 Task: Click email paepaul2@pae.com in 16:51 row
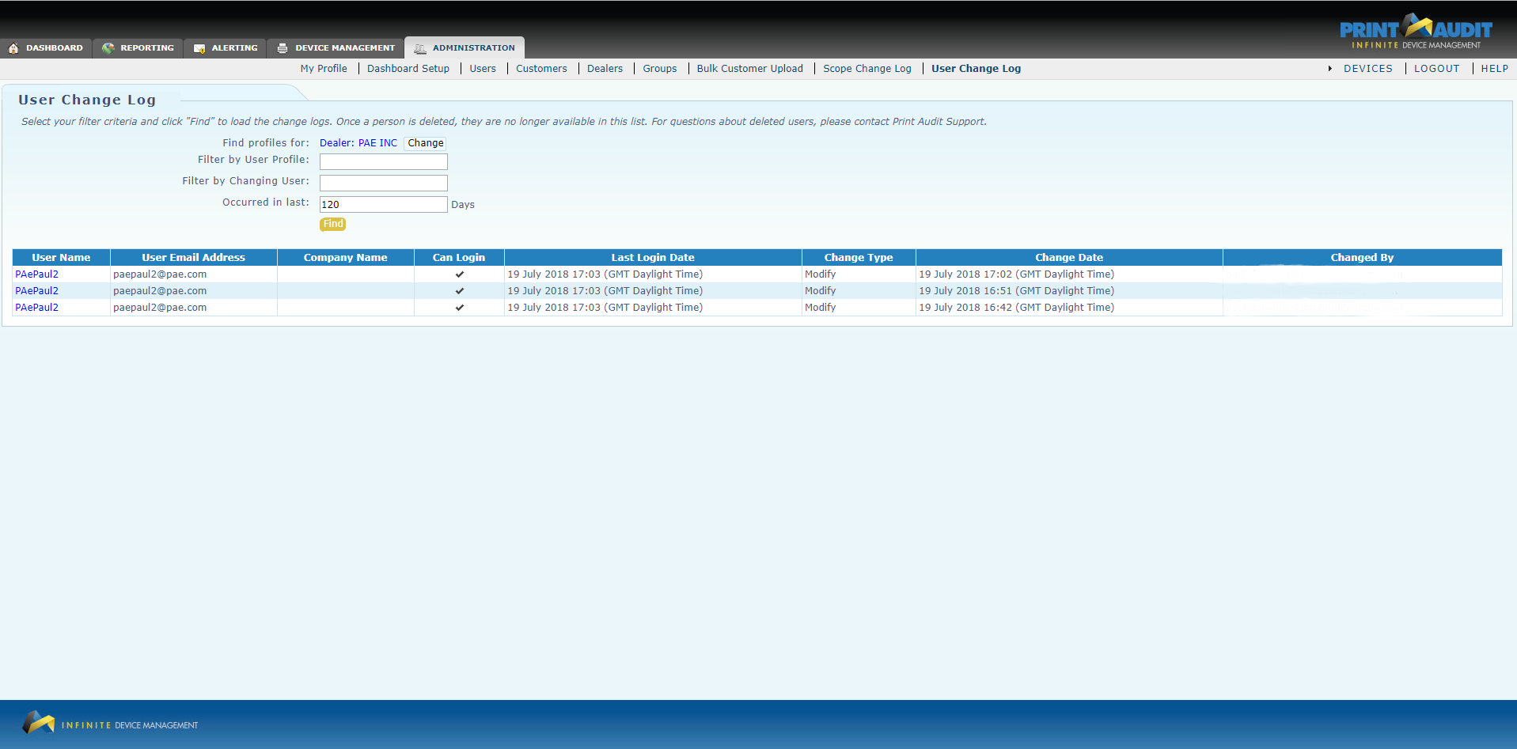[x=160, y=291]
